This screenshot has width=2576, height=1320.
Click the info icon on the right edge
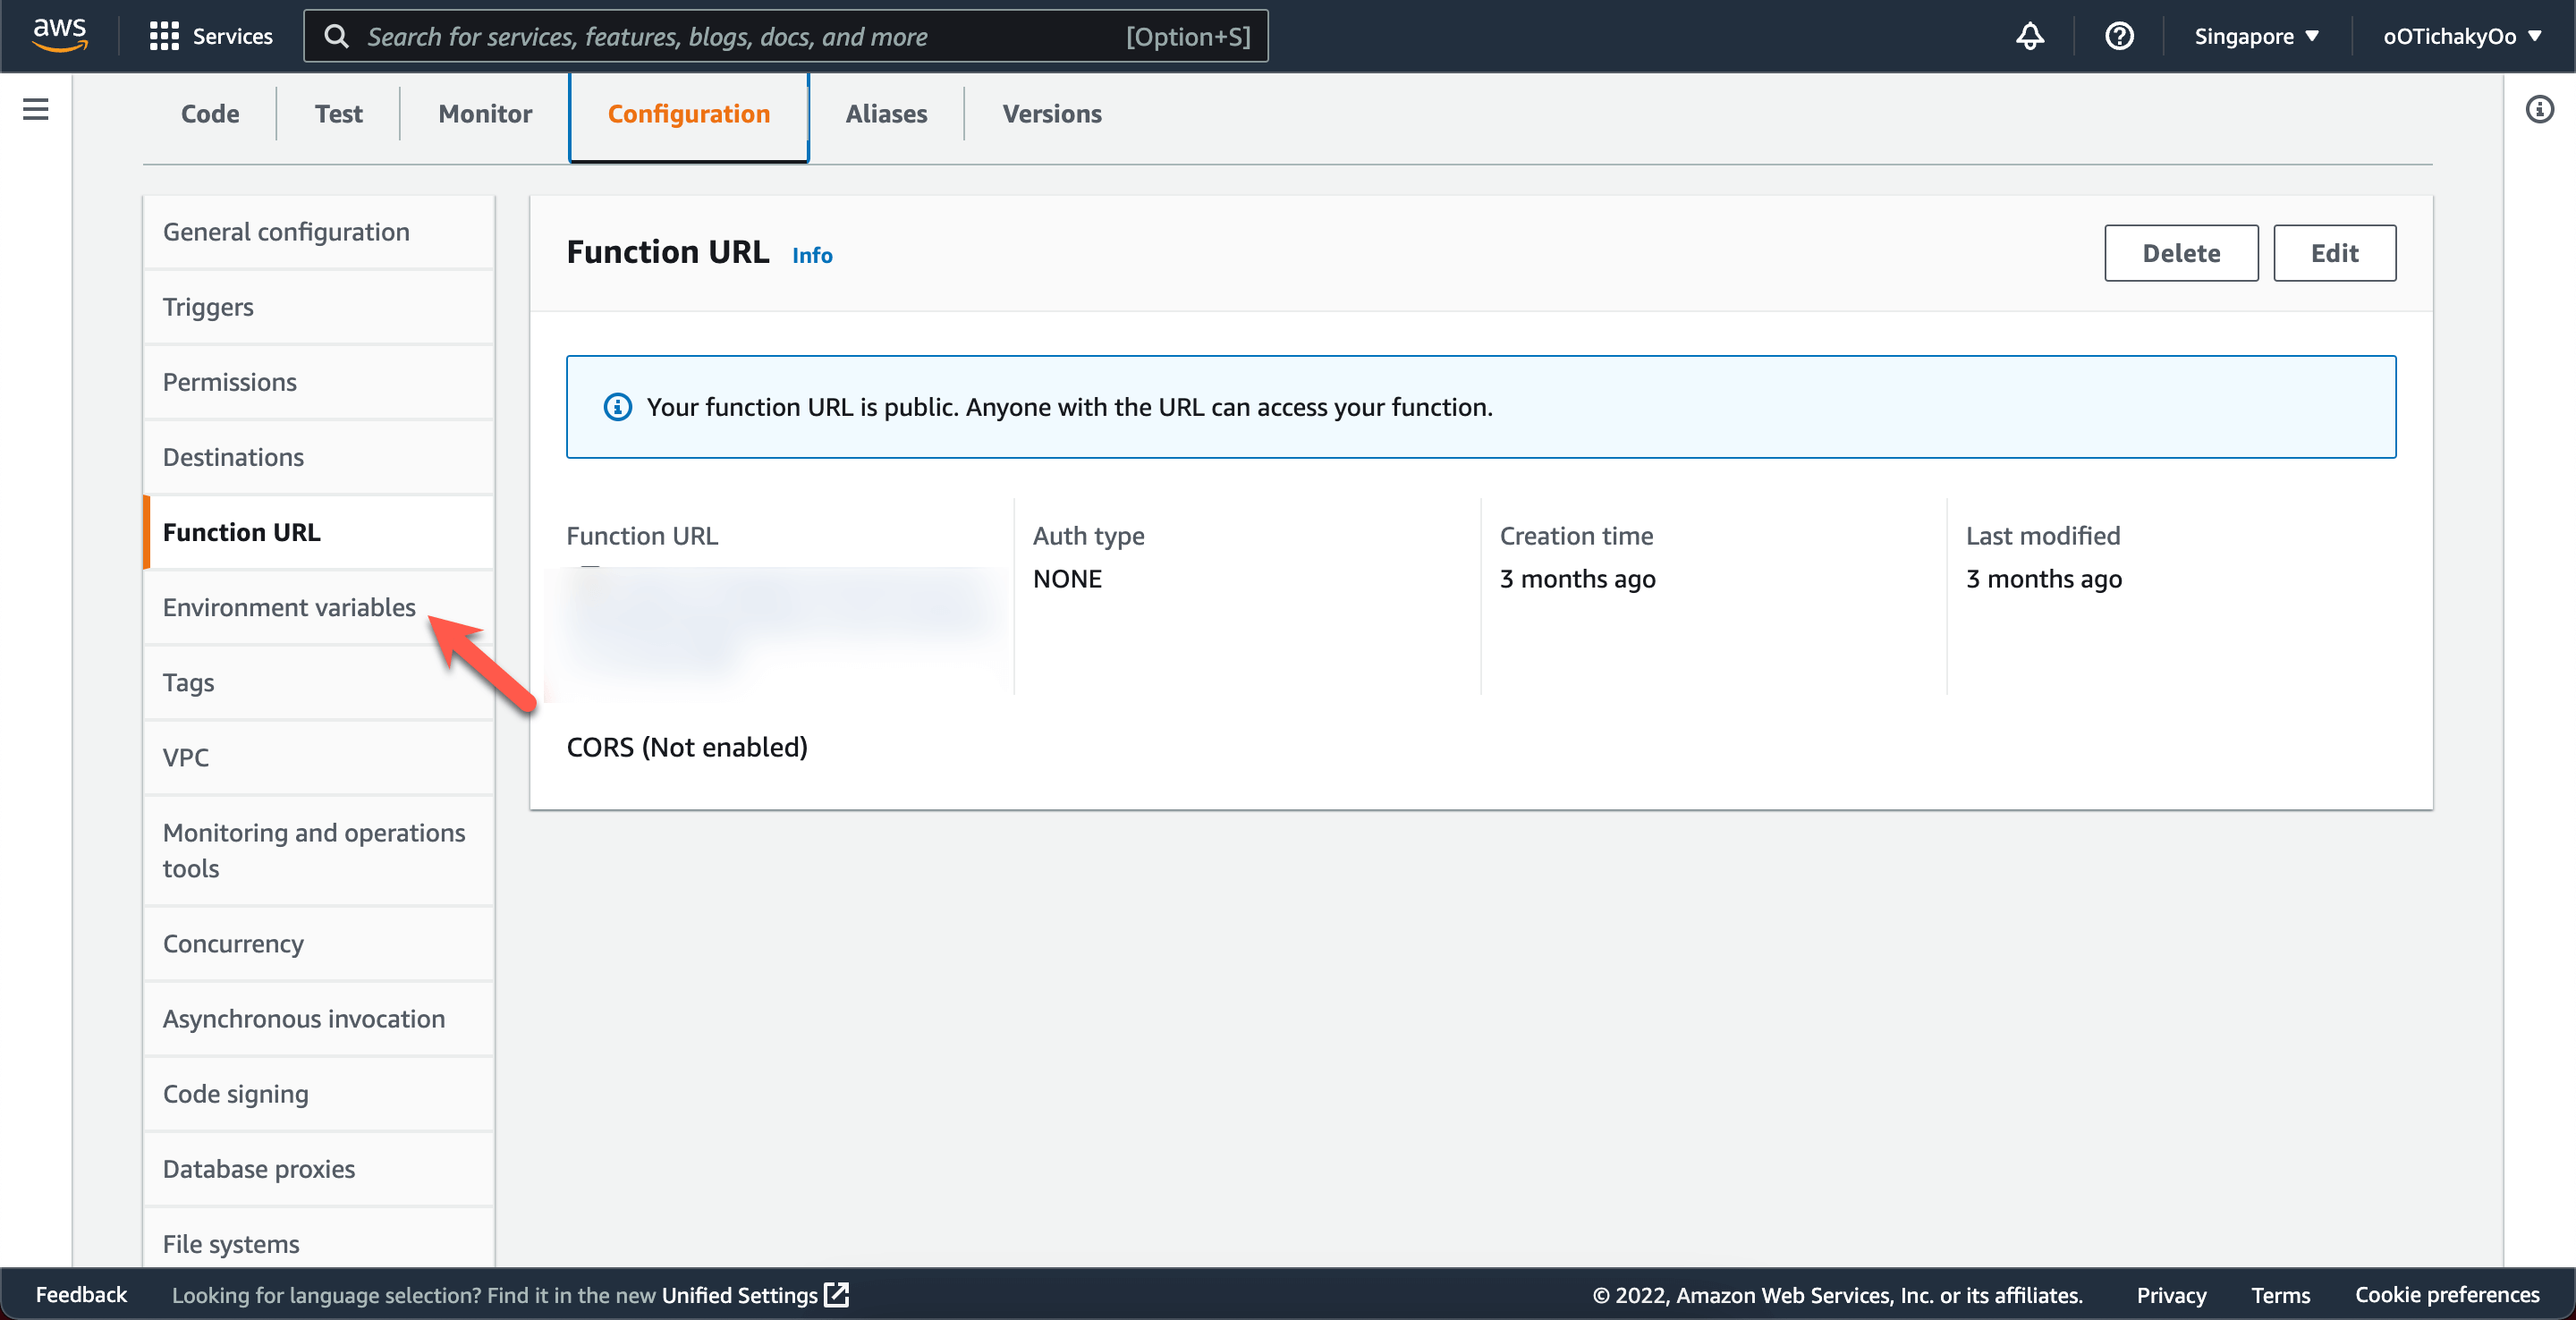point(2539,109)
